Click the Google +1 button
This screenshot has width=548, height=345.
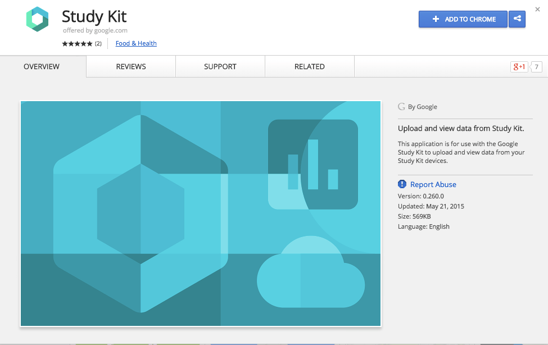click(519, 67)
